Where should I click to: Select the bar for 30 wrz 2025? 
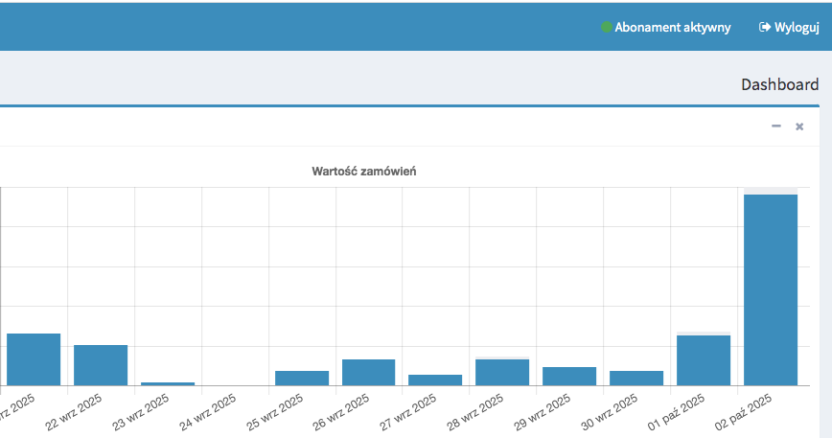point(636,378)
